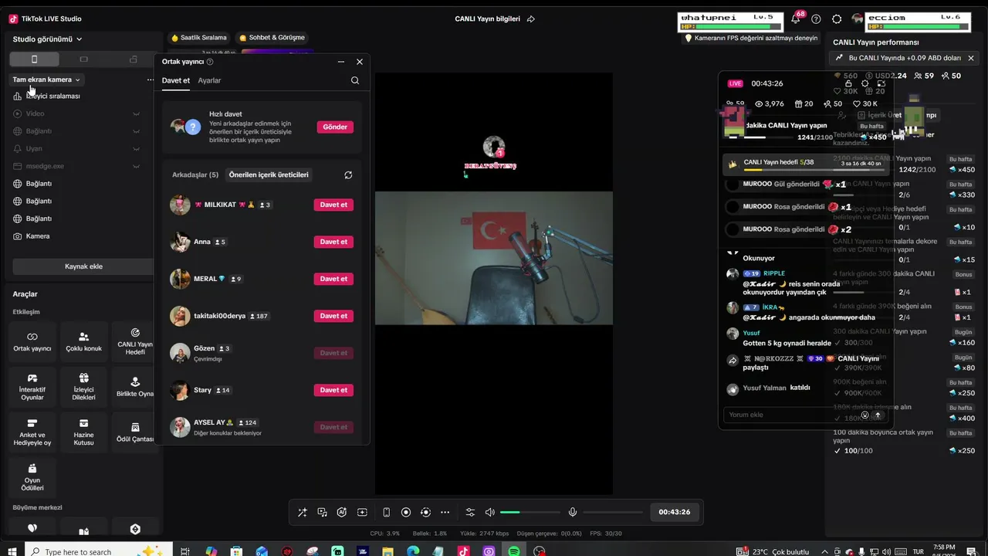Viewport: 988px width, 556px height.
Task: Open scene options three-dot menu
Action: (x=151, y=80)
